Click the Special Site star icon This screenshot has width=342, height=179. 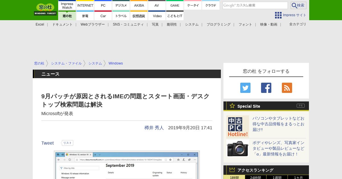coord(232,106)
